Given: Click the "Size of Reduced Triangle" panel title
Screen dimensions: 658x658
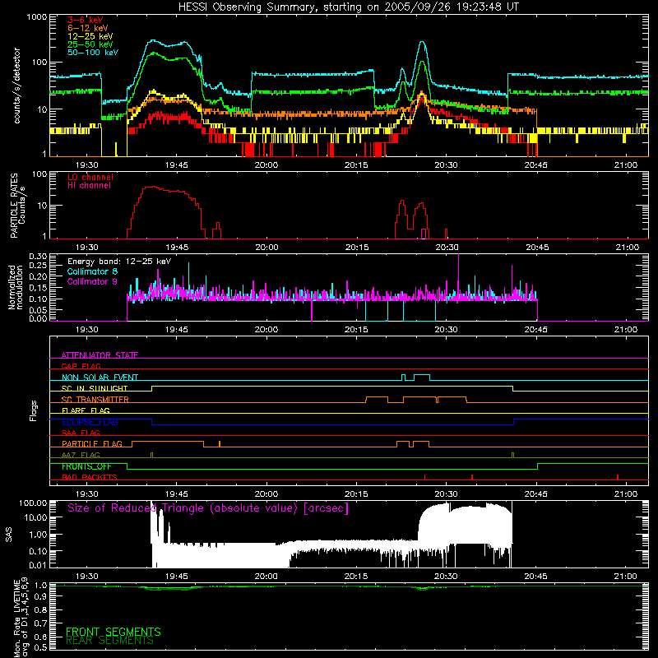Looking at the screenshot, I should [208, 508].
